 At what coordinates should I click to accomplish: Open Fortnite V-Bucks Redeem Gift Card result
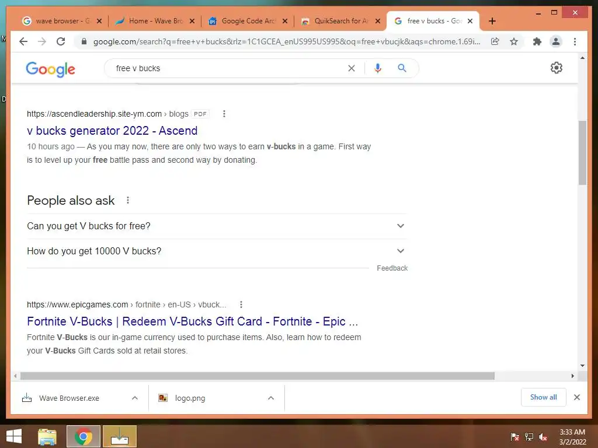[193, 321]
